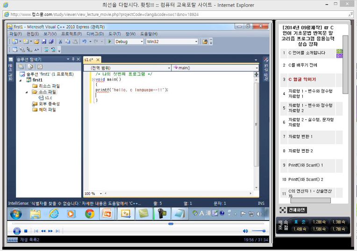Click the Add New Item toolbar icon

26,42
